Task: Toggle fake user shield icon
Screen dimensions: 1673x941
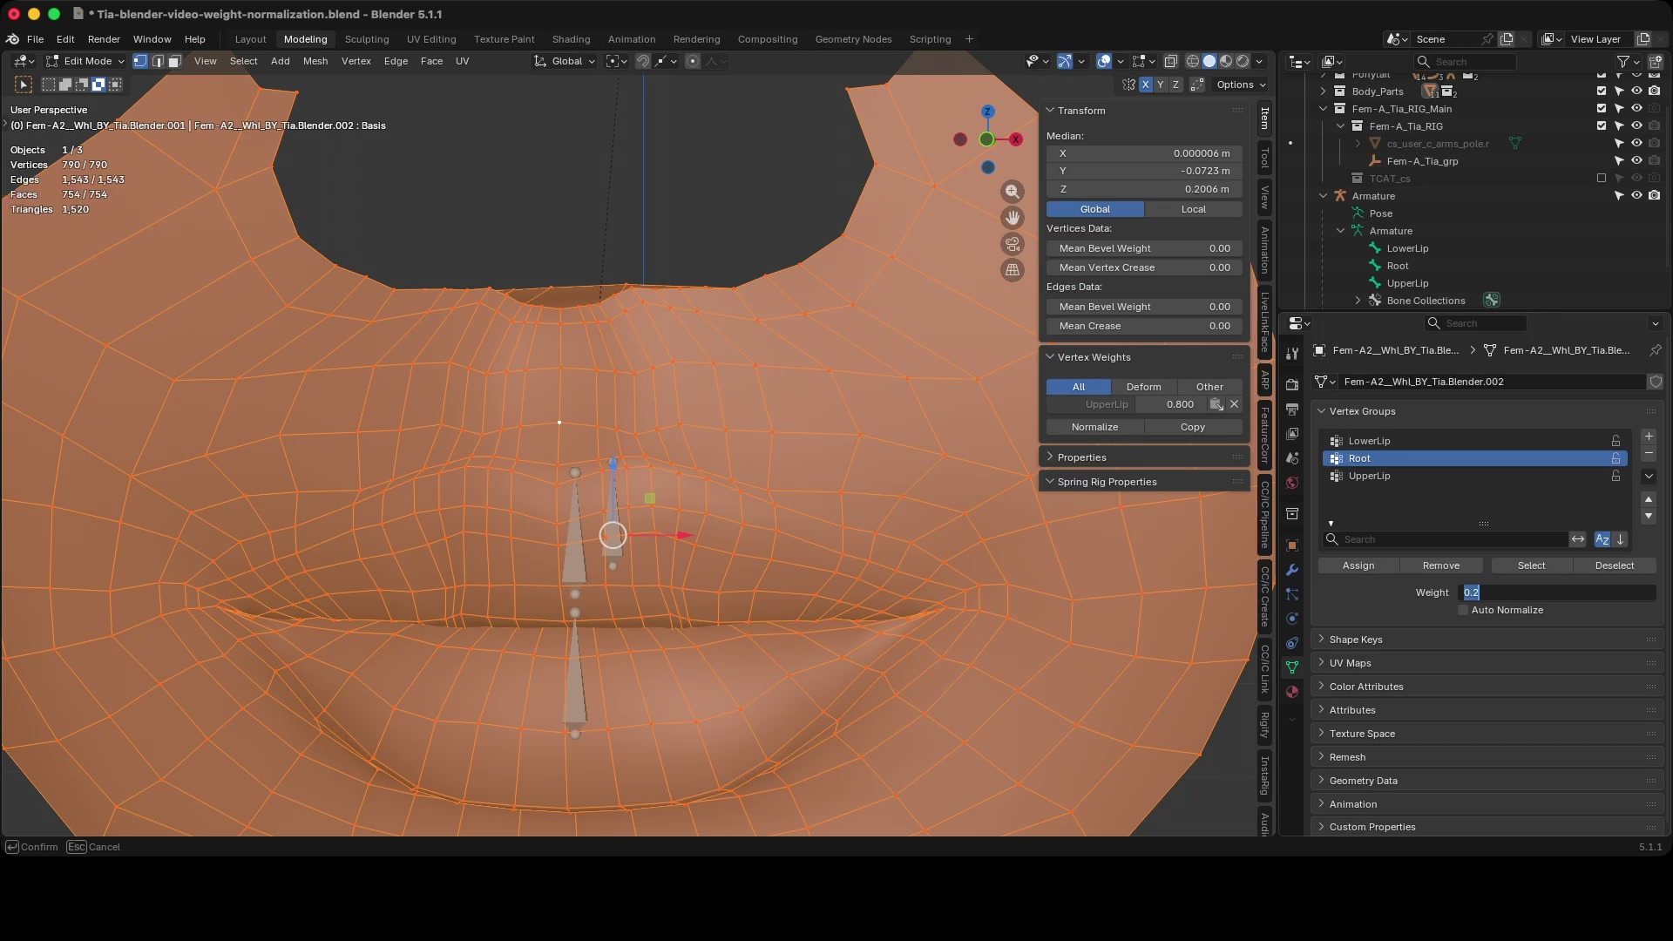Action: tap(1656, 382)
